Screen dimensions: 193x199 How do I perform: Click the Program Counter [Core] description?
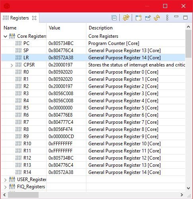point(114,43)
